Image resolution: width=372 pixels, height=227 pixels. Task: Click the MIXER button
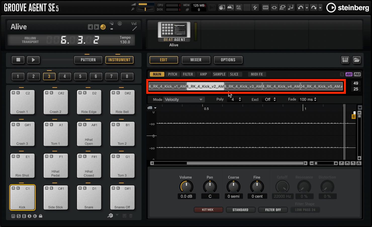pos(196,60)
